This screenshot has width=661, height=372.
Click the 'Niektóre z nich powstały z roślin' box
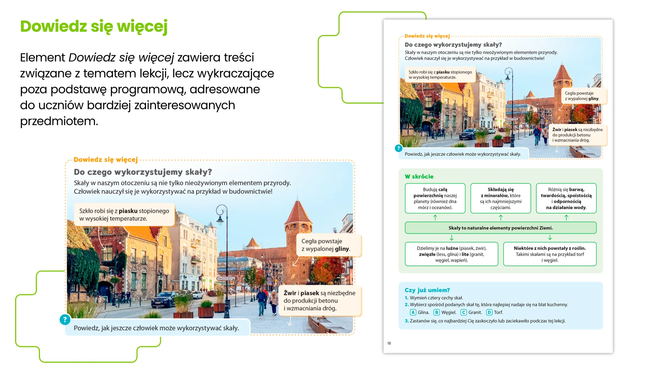pos(549,254)
